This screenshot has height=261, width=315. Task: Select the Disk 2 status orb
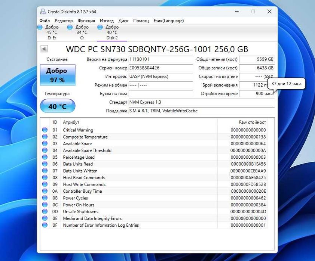(100, 27)
